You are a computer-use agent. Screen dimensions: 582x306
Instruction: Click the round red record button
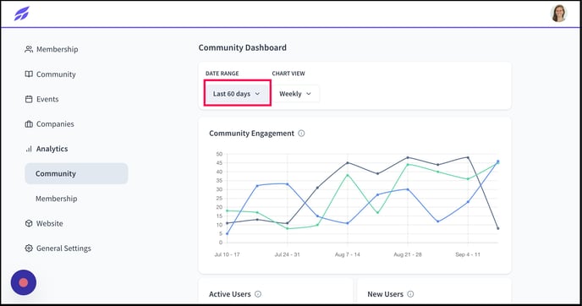24,282
